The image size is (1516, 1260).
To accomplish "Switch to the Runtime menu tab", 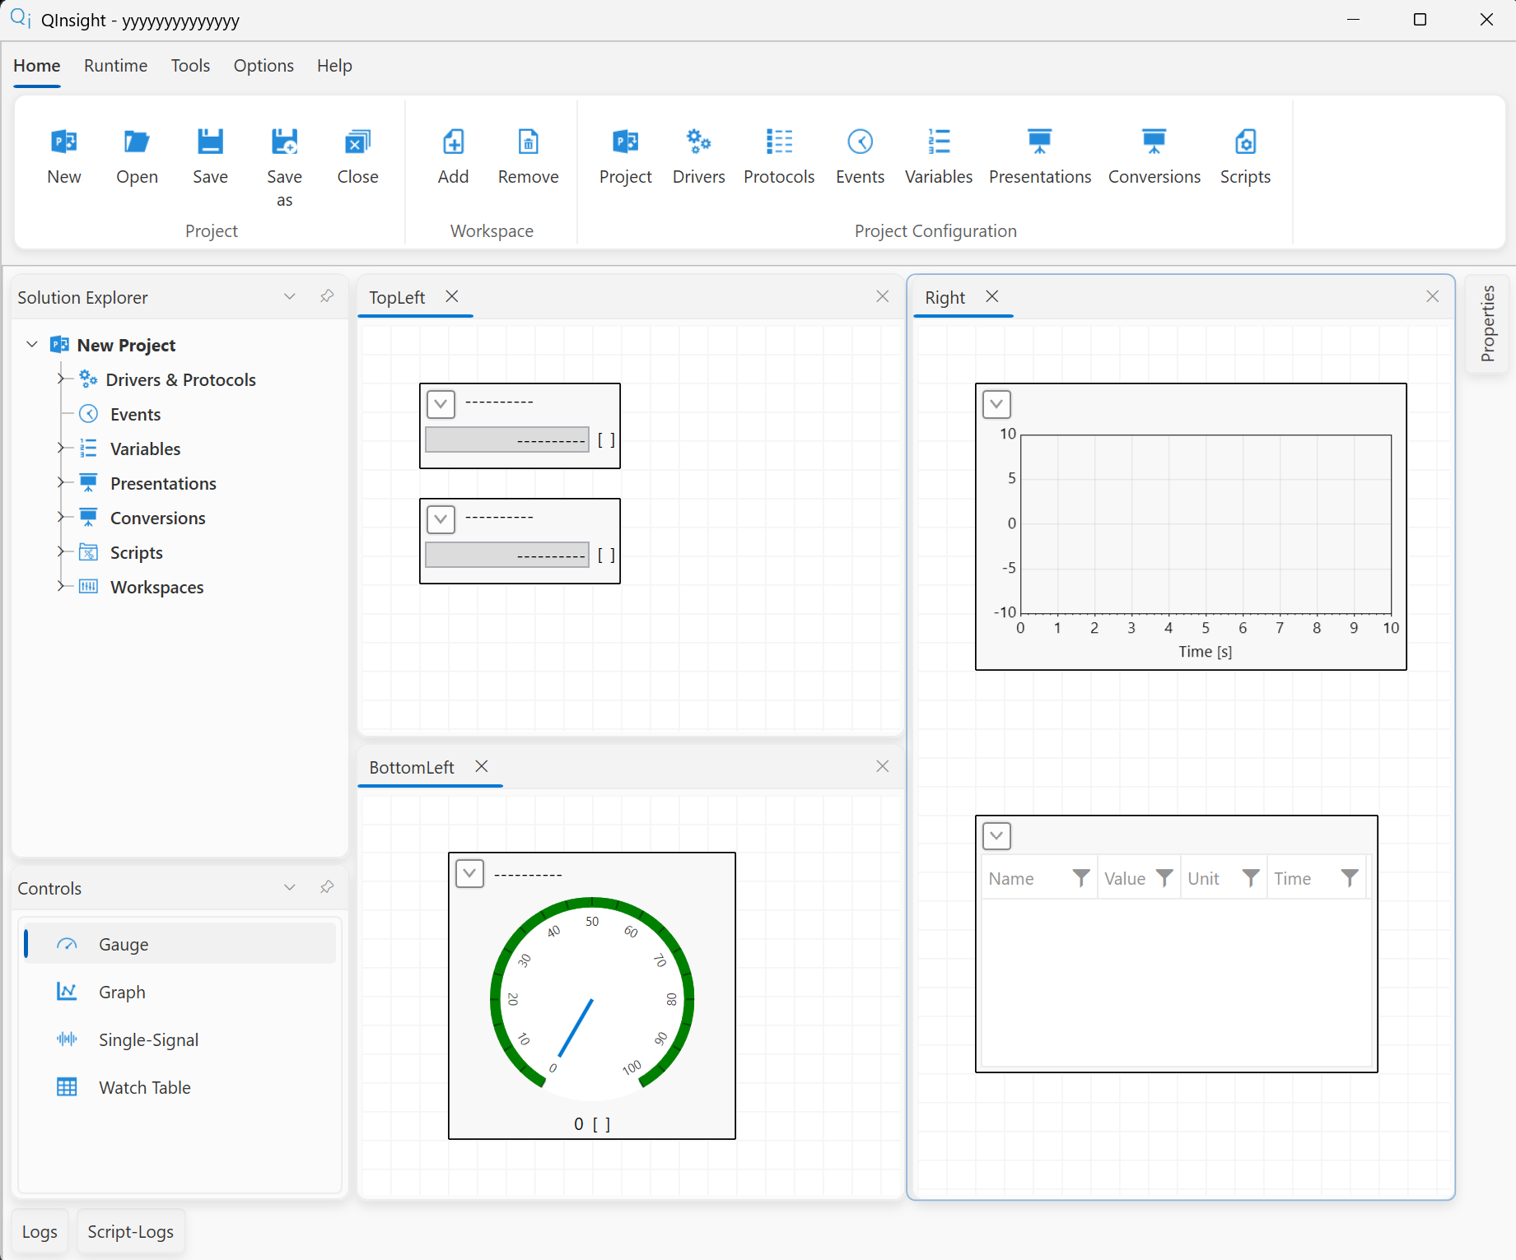I will [x=115, y=65].
